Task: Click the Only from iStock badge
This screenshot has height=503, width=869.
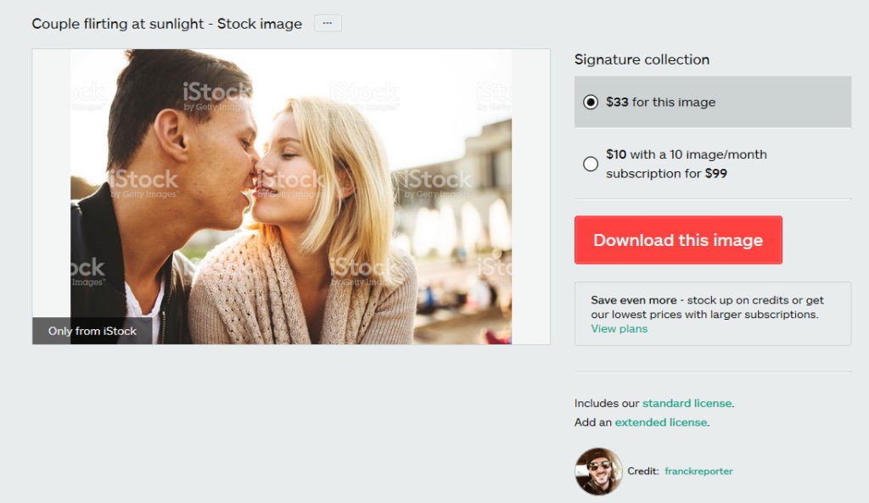Action: pyautogui.click(x=92, y=331)
